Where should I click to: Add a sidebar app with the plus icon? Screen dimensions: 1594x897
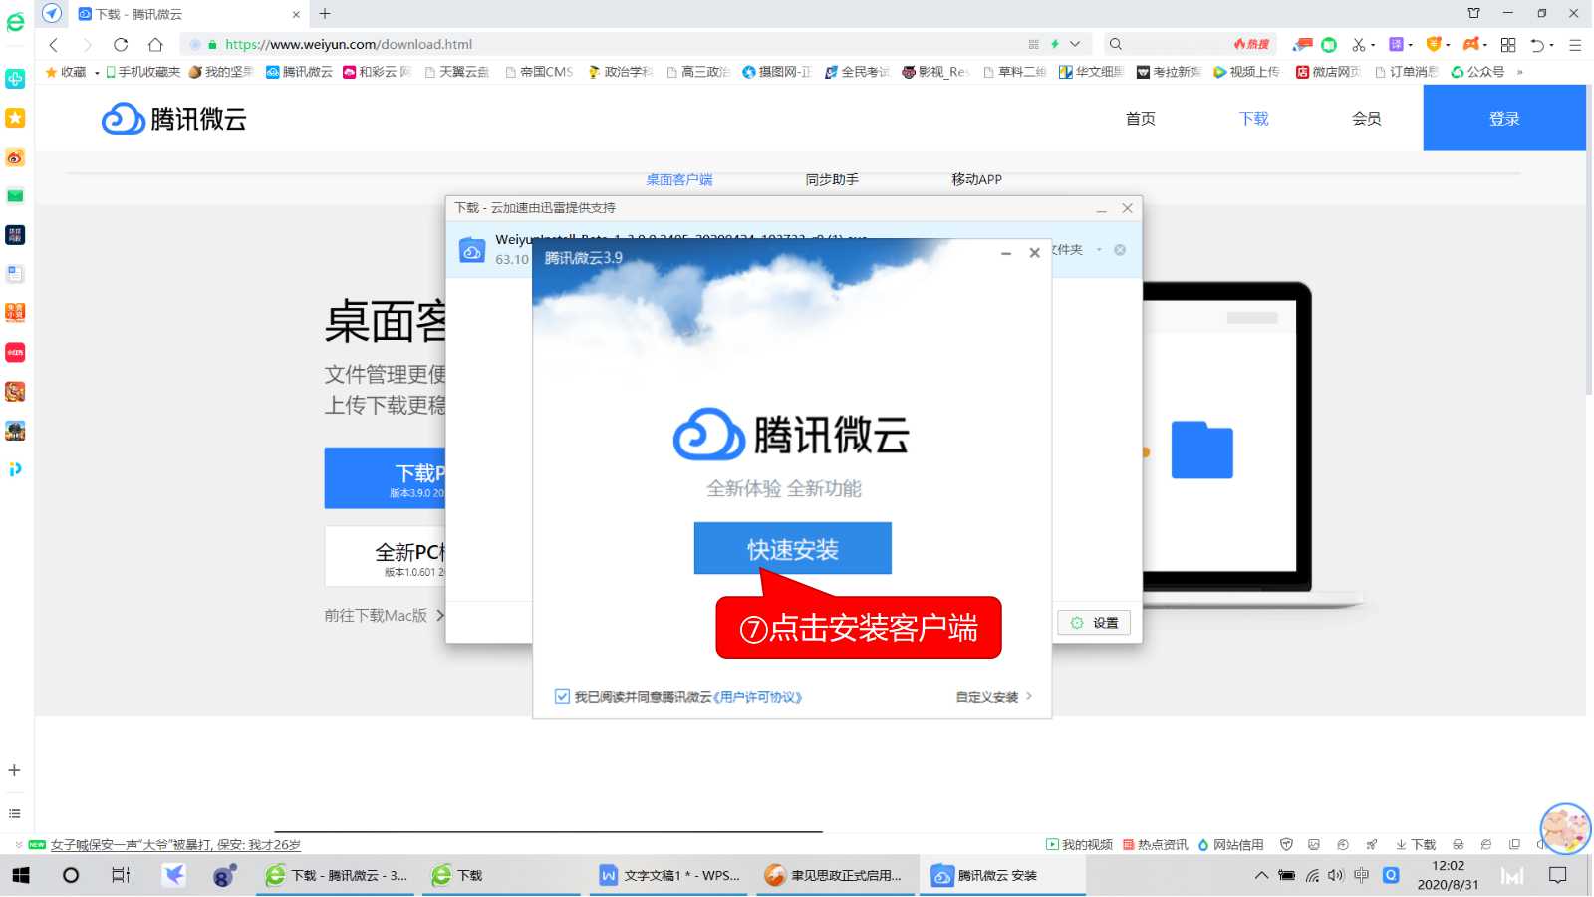coord(14,770)
